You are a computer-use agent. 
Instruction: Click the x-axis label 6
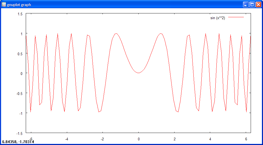246,139
